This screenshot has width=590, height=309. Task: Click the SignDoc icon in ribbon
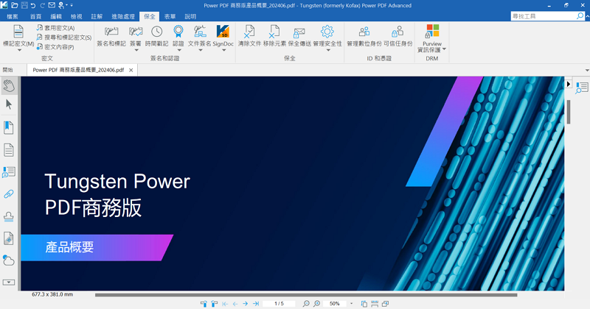click(223, 32)
